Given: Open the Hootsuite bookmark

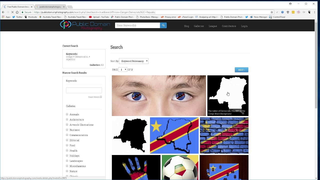Looking at the screenshot, I should tap(30, 17).
